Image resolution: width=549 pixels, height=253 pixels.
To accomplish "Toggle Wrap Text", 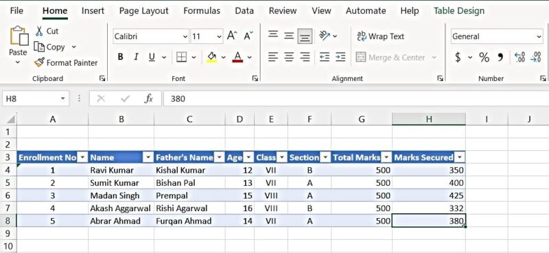I will (x=381, y=36).
